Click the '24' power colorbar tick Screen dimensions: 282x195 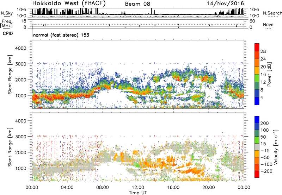pos(263,59)
